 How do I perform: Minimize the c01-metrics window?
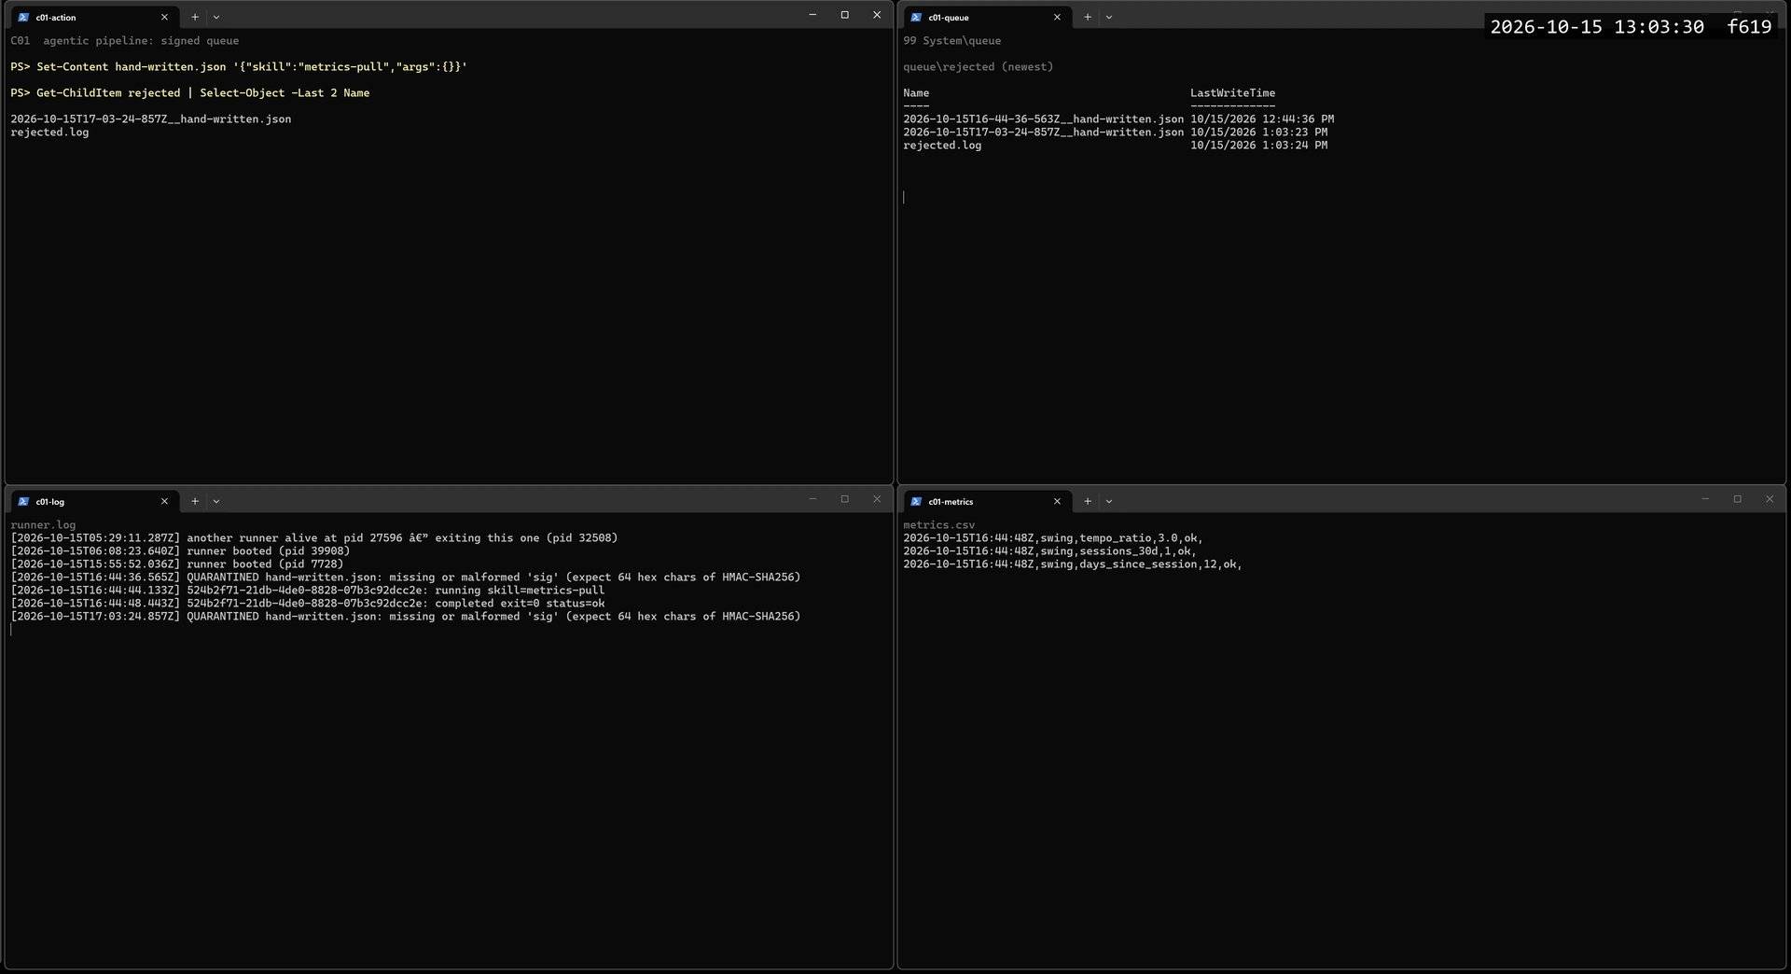(1705, 499)
